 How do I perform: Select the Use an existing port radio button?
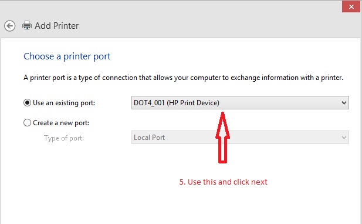click(x=27, y=102)
